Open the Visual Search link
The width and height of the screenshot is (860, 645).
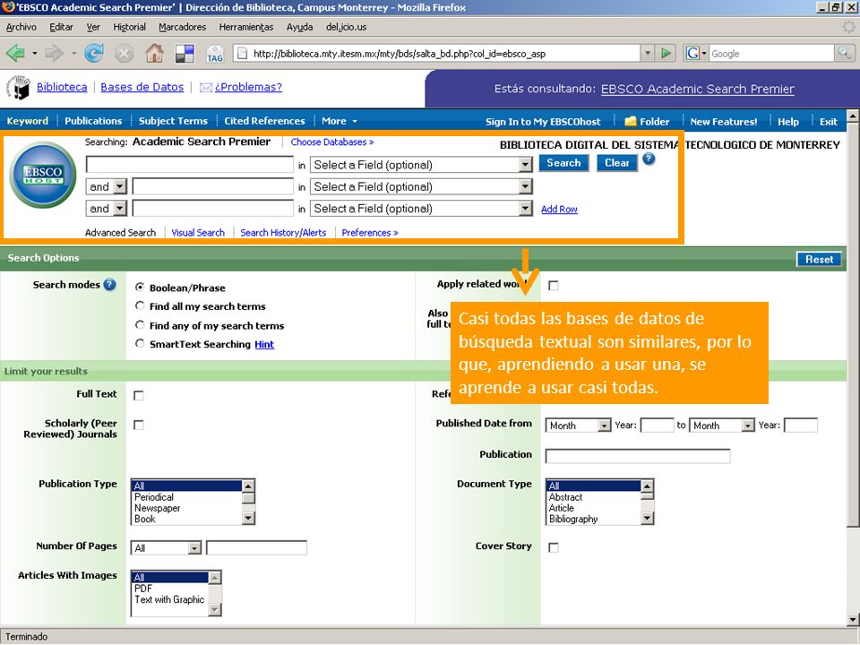tap(198, 233)
